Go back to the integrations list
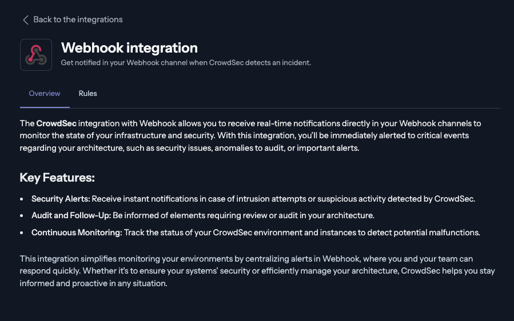This screenshot has height=321, width=514. tap(78, 19)
